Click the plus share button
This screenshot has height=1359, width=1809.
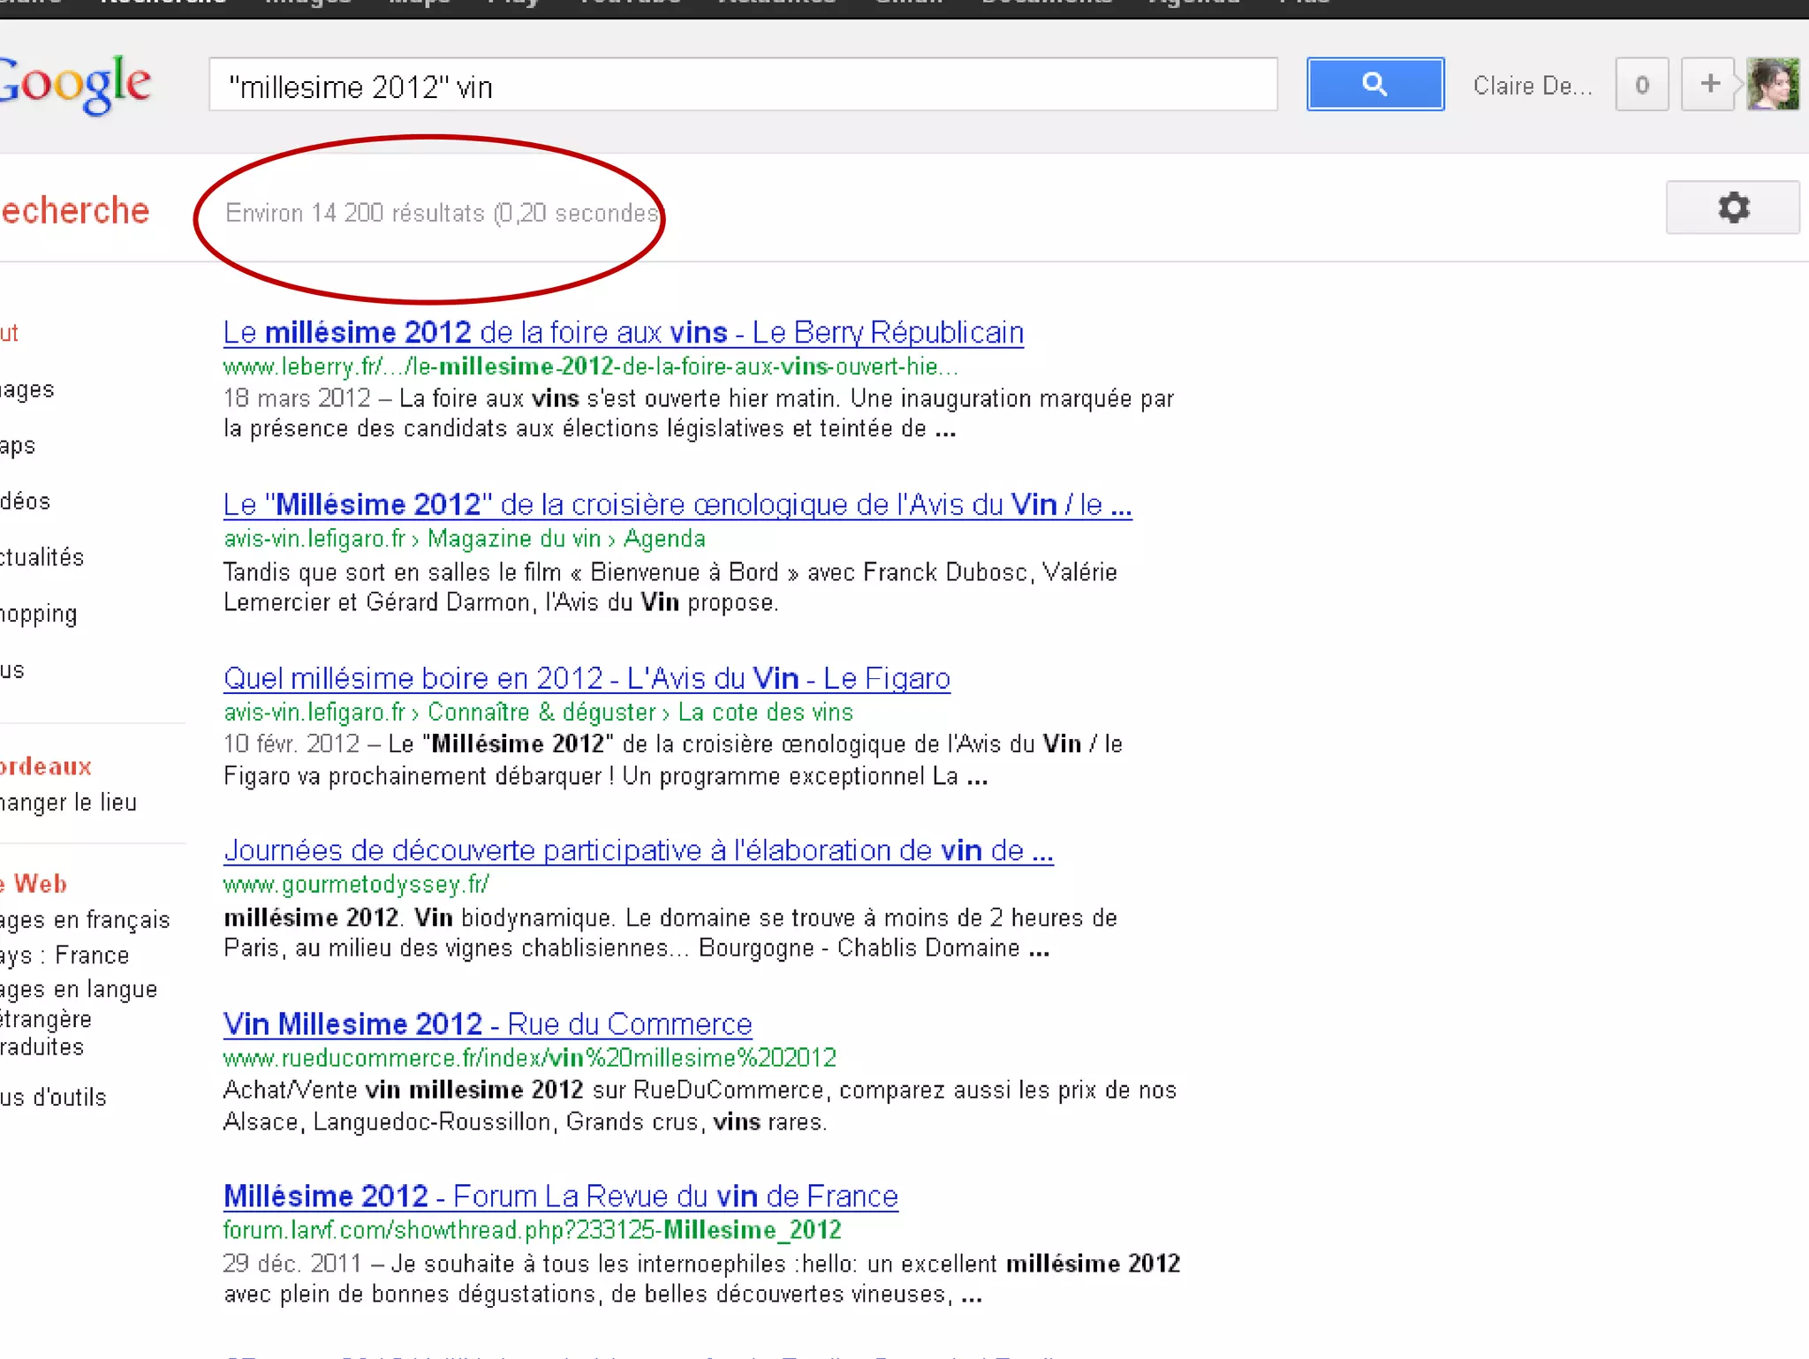pos(1709,85)
